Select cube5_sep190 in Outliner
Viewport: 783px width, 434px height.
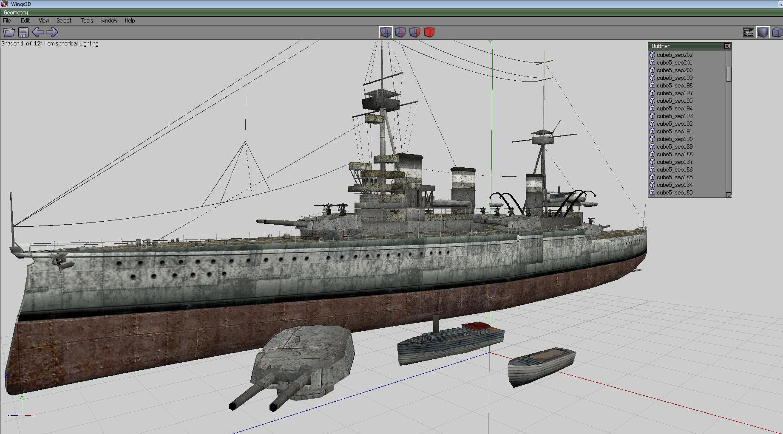point(674,139)
